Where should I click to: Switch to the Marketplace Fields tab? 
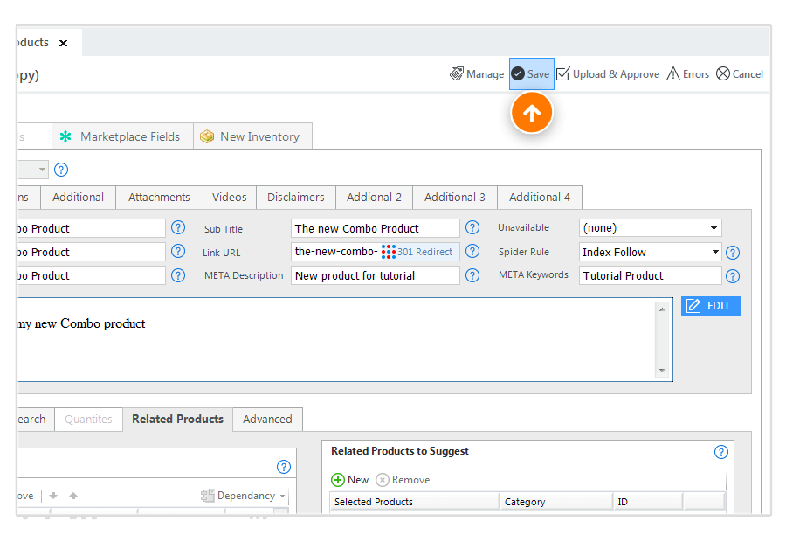point(123,136)
